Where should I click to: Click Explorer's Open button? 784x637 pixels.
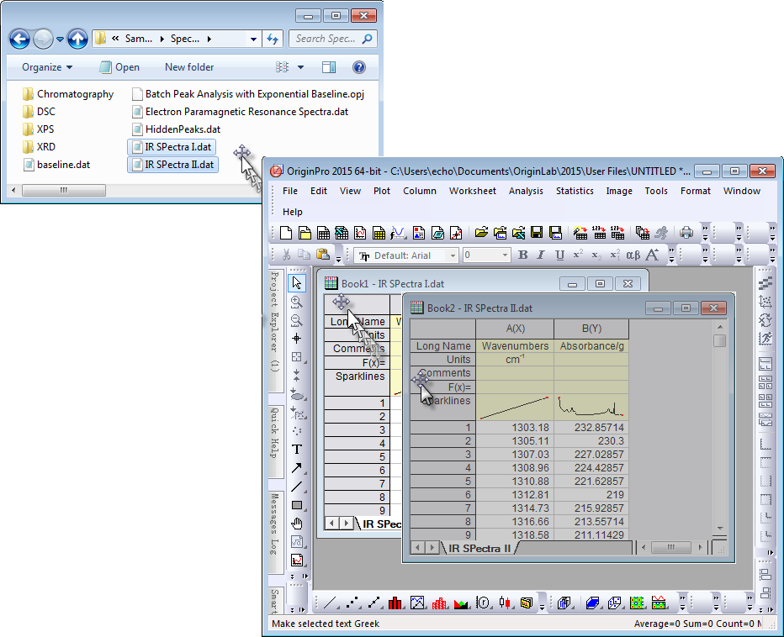(x=119, y=67)
